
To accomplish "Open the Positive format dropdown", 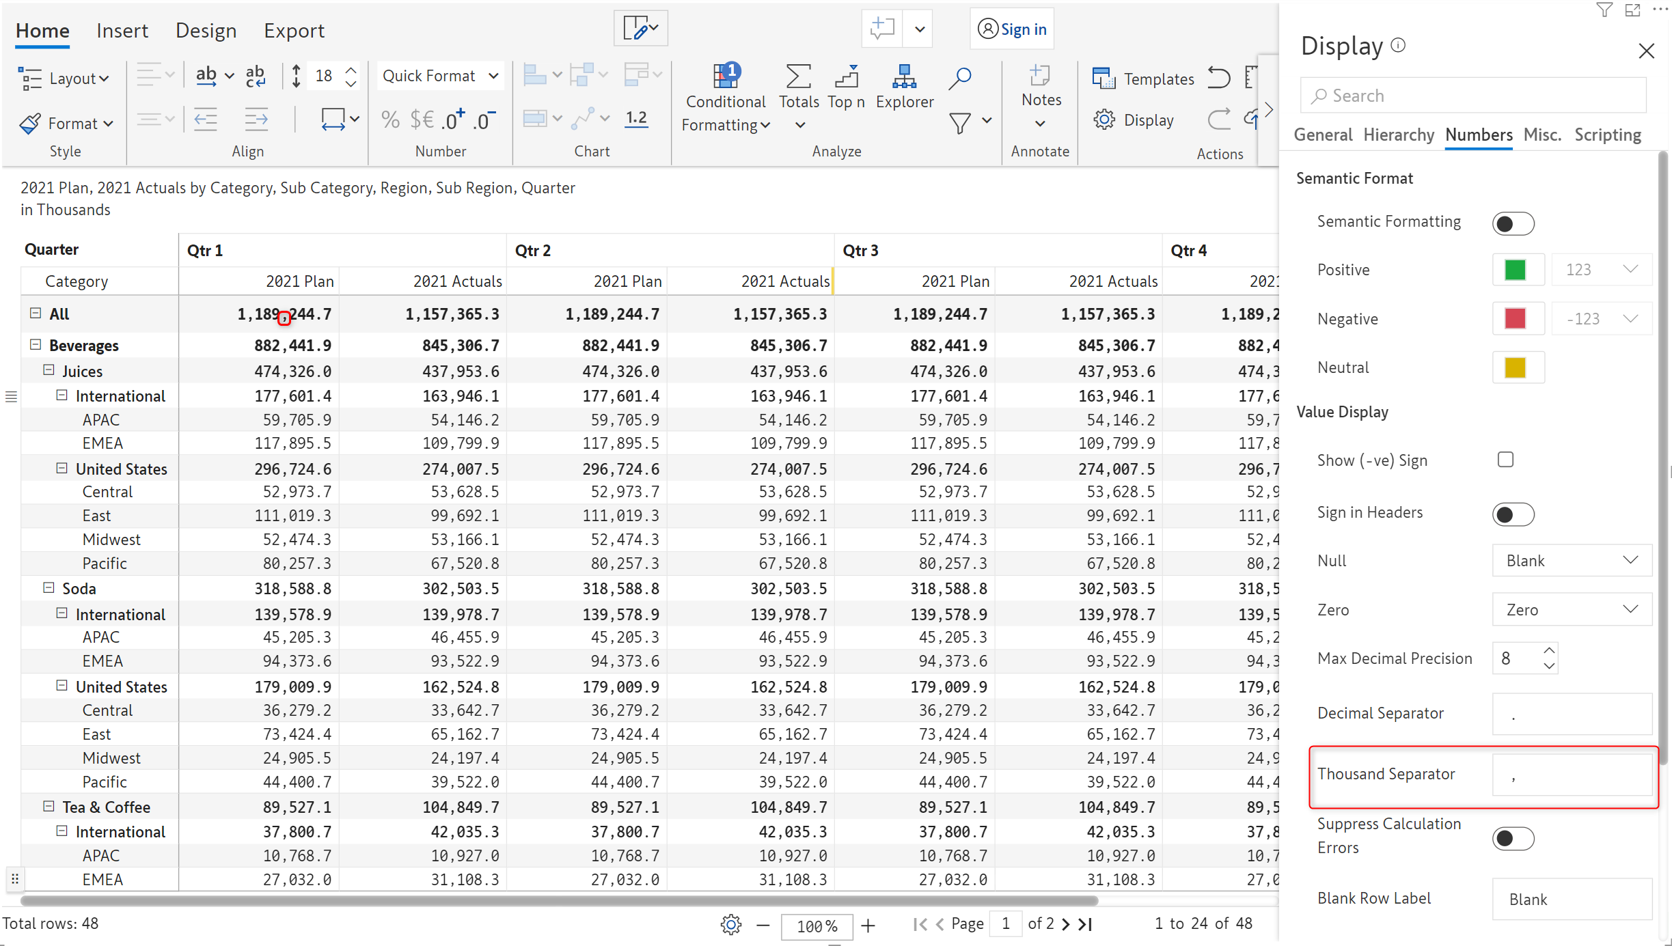I will (x=1601, y=270).
